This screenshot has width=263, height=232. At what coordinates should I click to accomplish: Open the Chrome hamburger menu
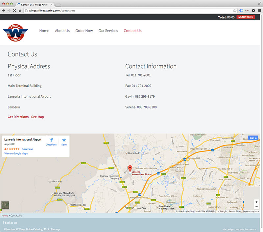259,11
